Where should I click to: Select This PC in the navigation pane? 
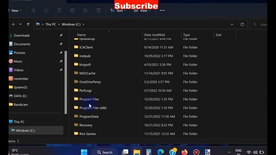[x=19, y=122]
